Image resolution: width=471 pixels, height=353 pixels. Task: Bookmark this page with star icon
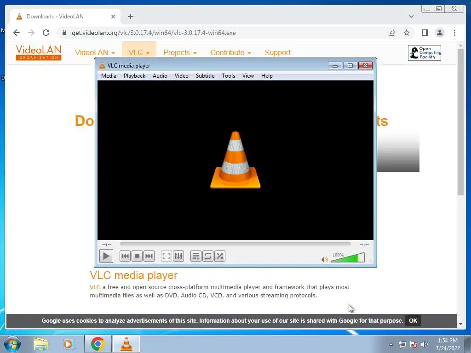pyautogui.click(x=407, y=33)
